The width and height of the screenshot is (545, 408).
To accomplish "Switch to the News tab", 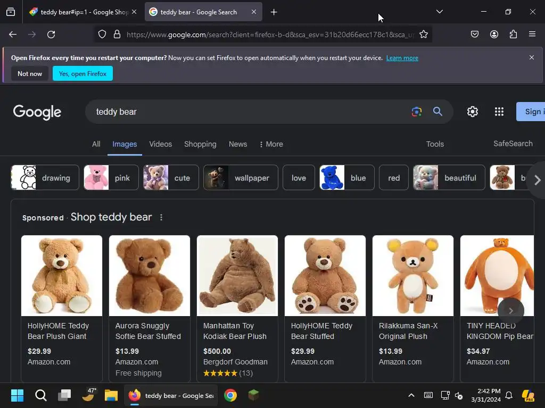I will (238, 144).
